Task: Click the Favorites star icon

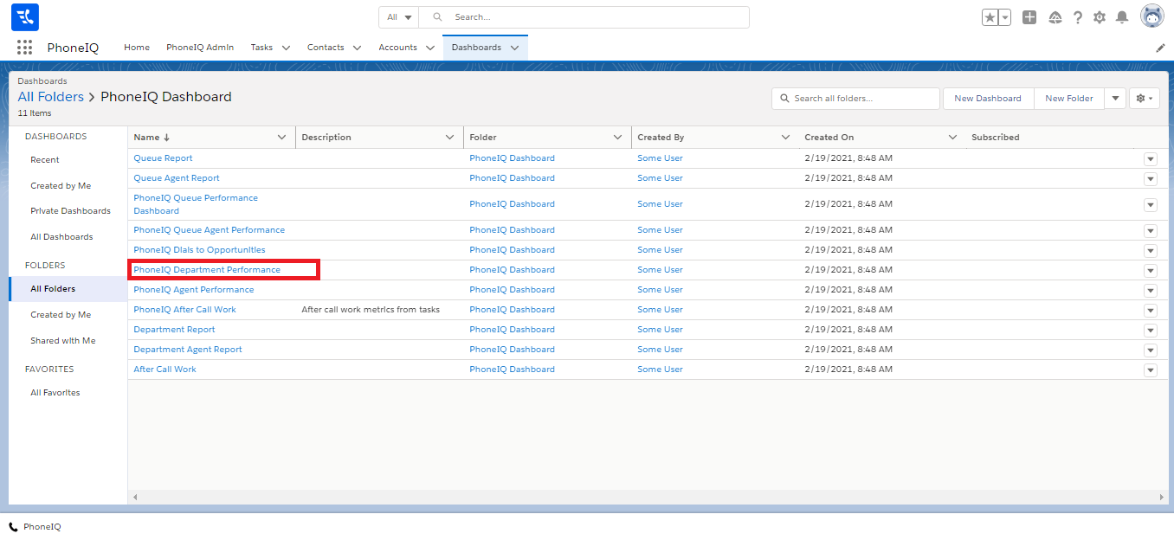Action: [x=990, y=17]
